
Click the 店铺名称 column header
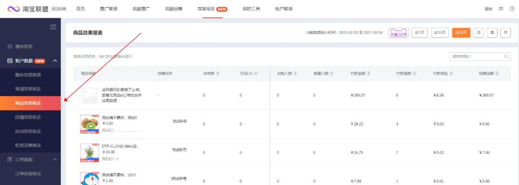pyautogui.click(x=165, y=74)
